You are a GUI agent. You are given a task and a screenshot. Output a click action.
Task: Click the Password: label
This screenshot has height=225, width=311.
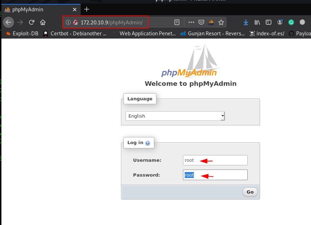click(x=146, y=175)
